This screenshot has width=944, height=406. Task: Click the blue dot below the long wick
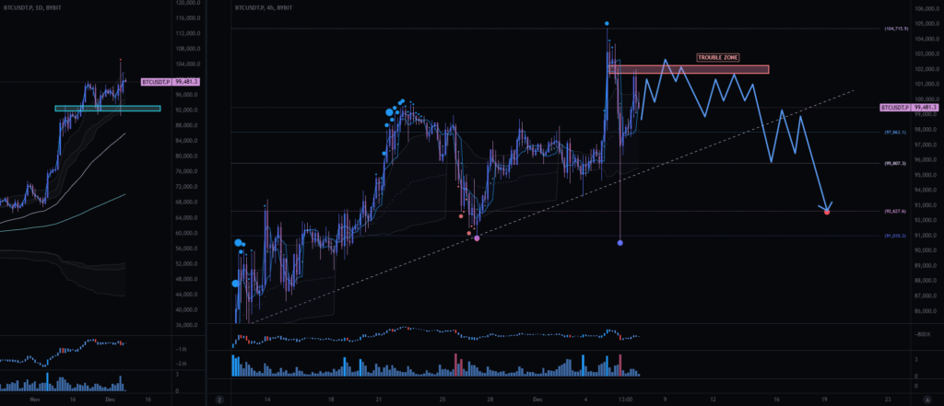620,242
